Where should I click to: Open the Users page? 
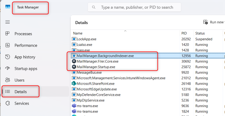[19, 80]
